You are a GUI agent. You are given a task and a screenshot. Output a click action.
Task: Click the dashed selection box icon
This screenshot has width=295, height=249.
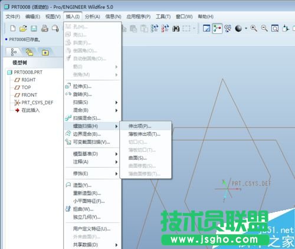(x=186, y=29)
